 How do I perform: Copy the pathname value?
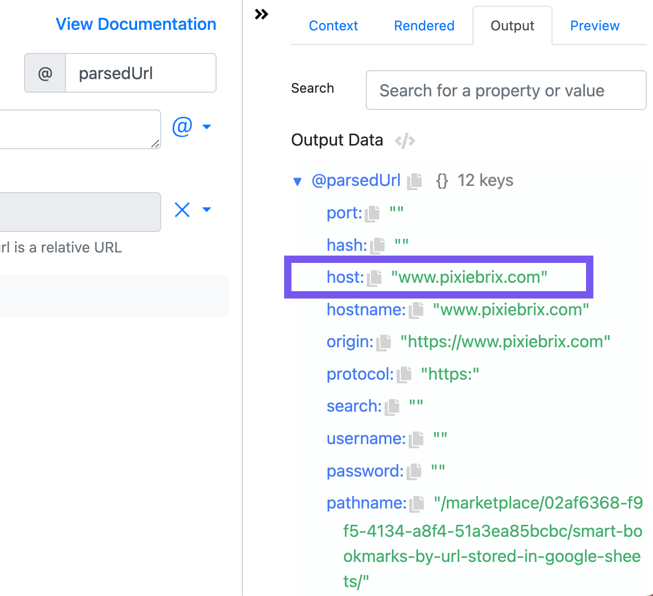click(x=416, y=504)
